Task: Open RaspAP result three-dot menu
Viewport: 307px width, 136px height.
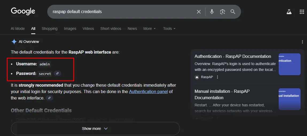Action: pos(217,77)
